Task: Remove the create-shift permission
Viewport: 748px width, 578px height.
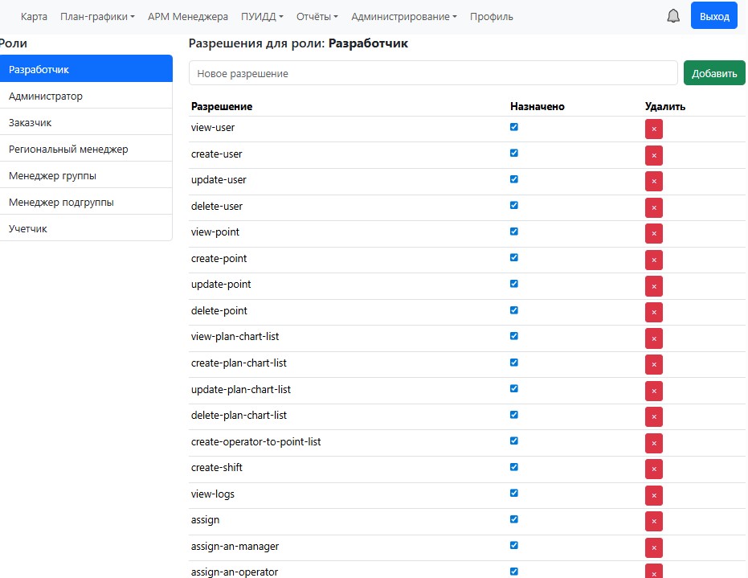Action: [653, 469]
